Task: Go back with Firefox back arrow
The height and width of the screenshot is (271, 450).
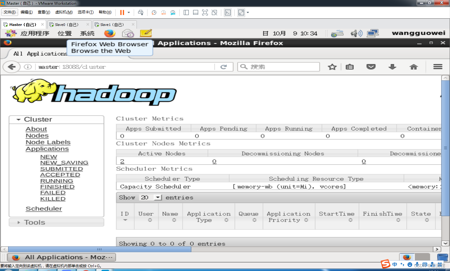Action: [12, 67]
